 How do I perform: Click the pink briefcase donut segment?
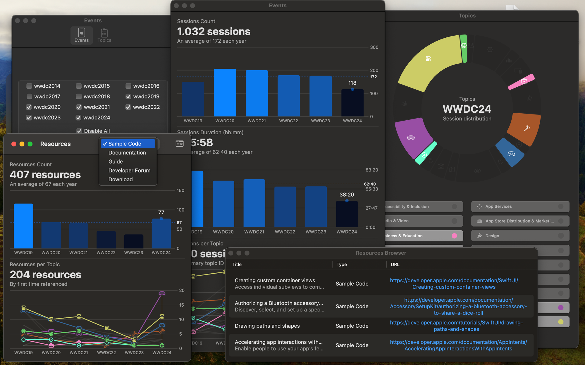pos(522,81)
